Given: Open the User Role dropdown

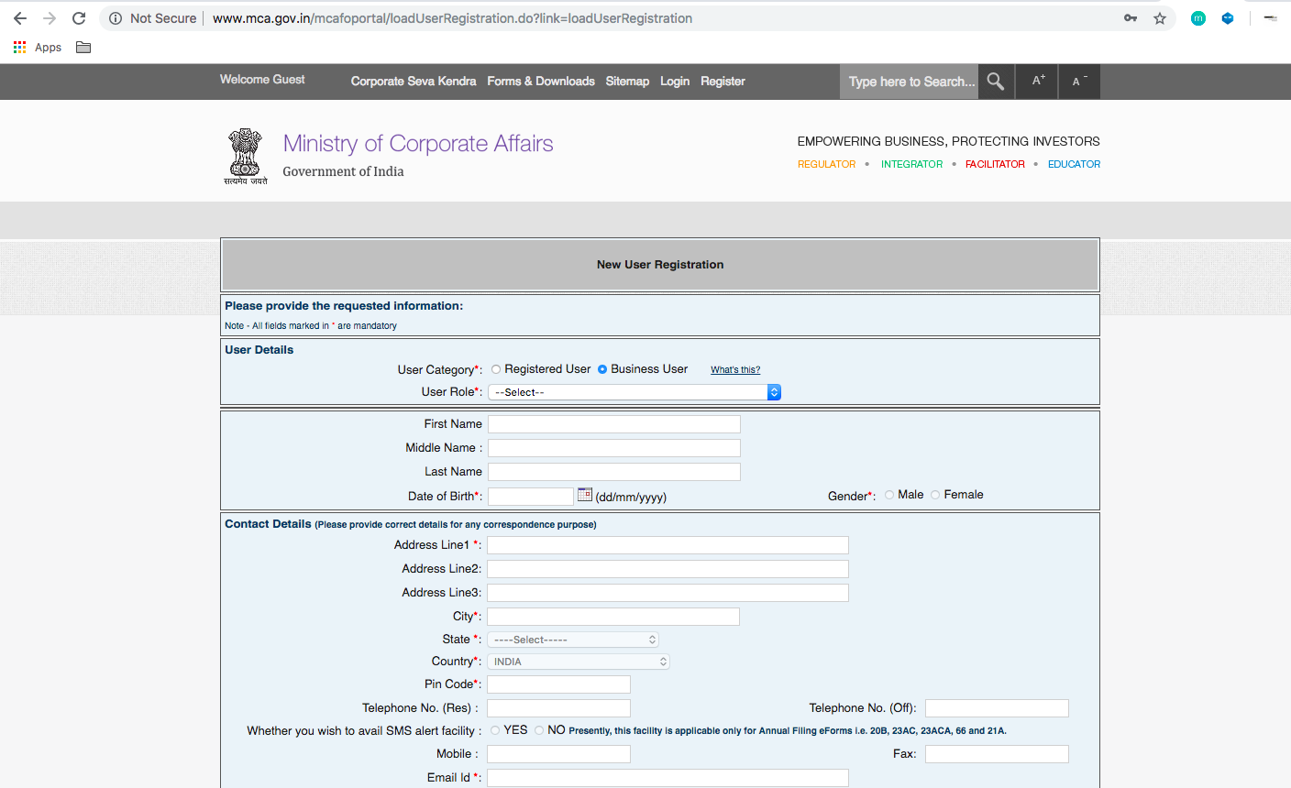Looking at the screenshot, I should click(x=634, y=392).
